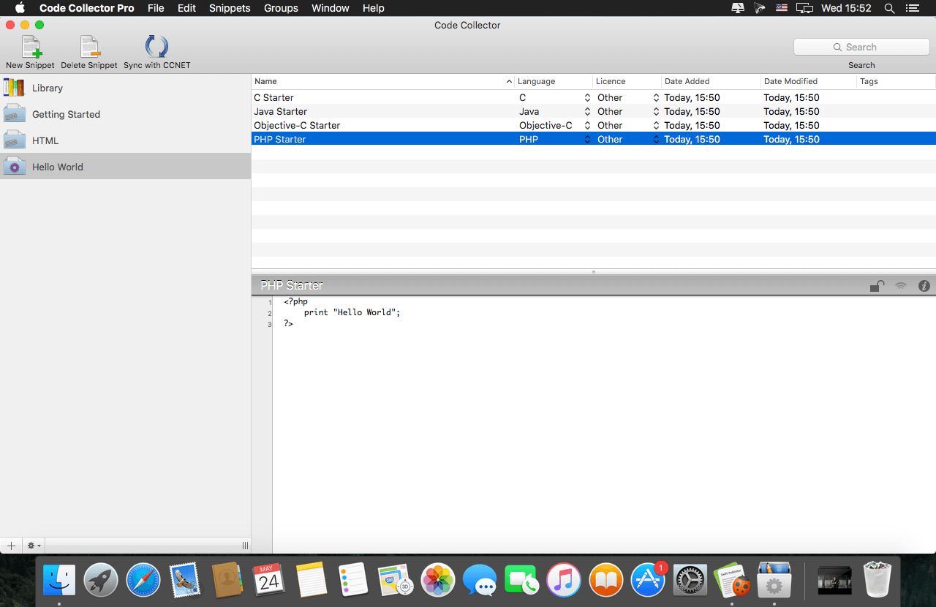The image size is (936, 607).
Task: Open Photos from the Dock
Action: tap(437, 581)
